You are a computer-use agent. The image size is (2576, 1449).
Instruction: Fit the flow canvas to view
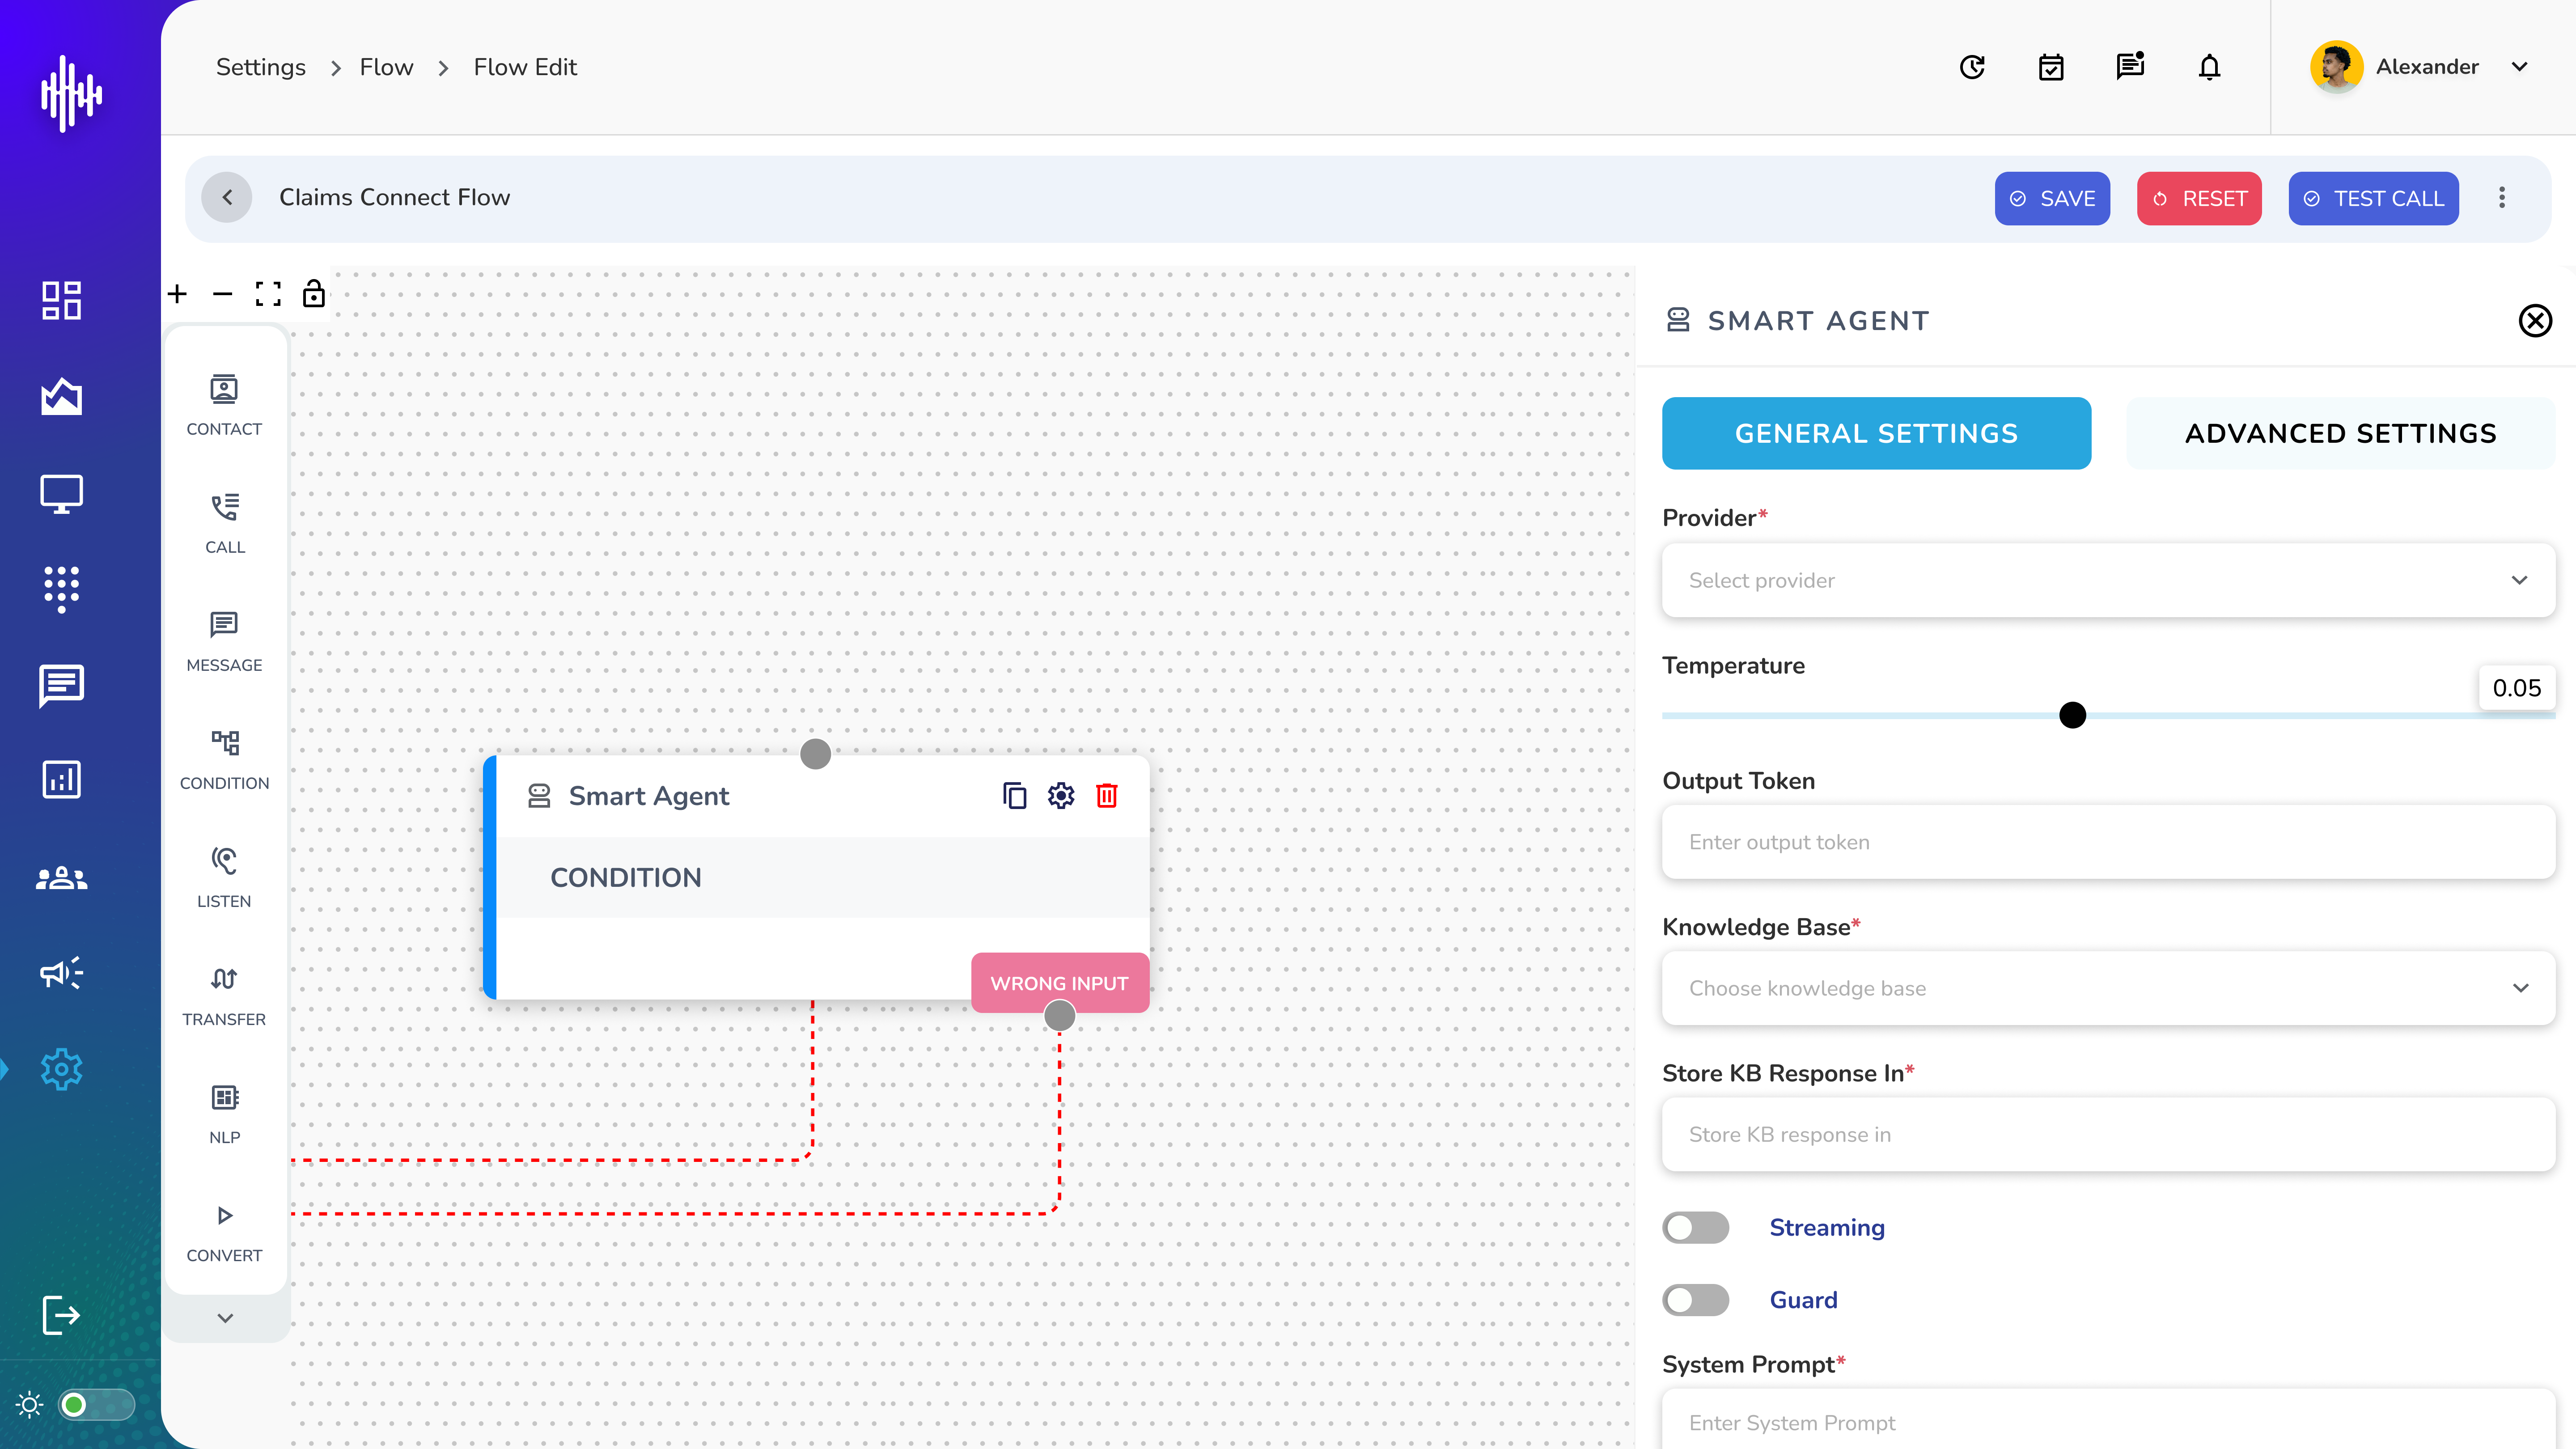(268, 294)
